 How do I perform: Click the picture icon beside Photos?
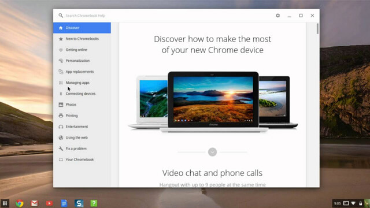[x=61, y=105]
